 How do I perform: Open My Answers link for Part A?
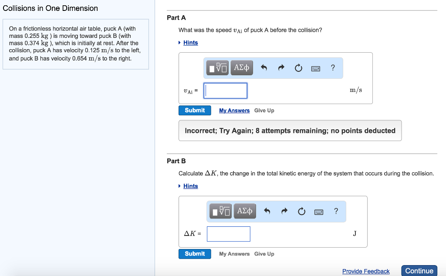click(x=234, y=111)
